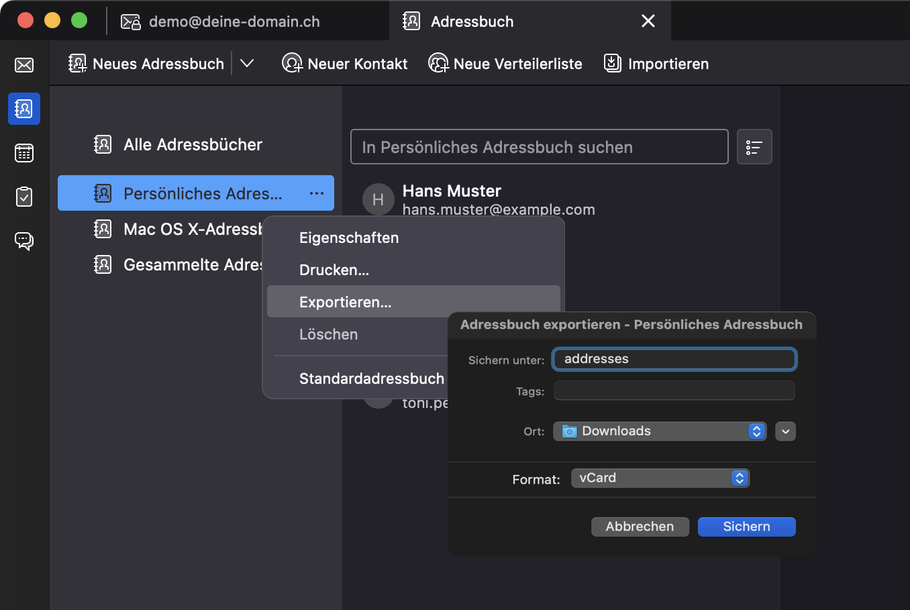Expand the save dialog with chevron button
Screen dimensions: 910x610
[x=785, y=431]
